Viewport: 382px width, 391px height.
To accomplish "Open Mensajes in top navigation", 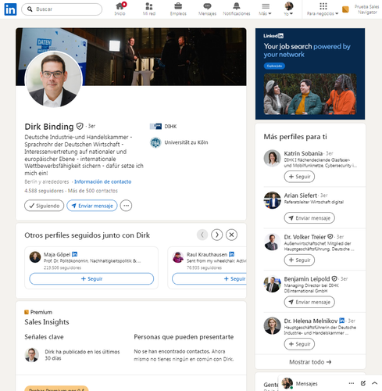I will click(x=207, y=9).
